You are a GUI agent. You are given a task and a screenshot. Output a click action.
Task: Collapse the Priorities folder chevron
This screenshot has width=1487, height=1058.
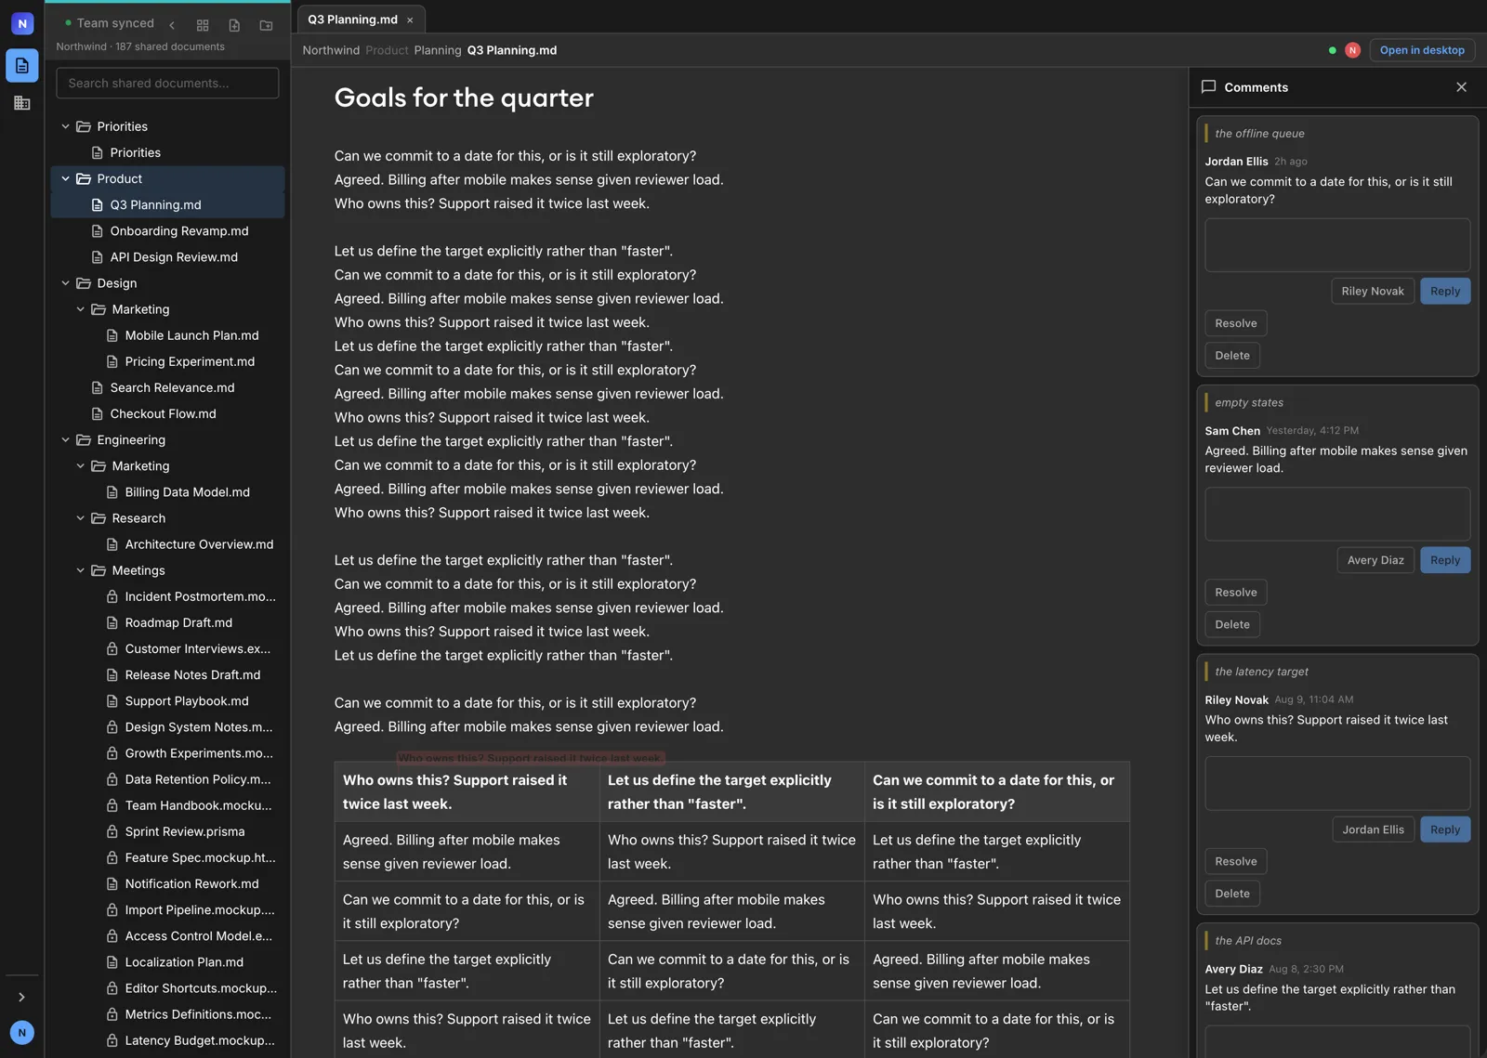[65, 126]
